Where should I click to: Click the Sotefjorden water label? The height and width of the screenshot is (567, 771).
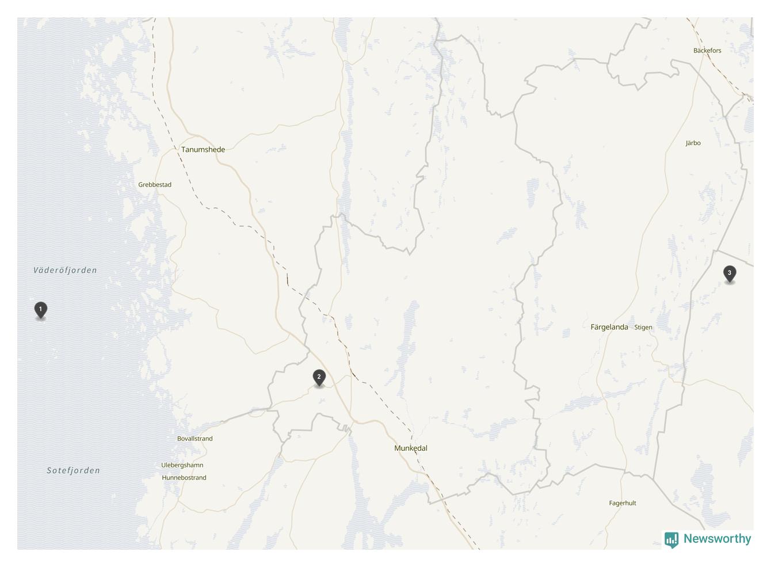pyautogui.click(x=73, y=470)
